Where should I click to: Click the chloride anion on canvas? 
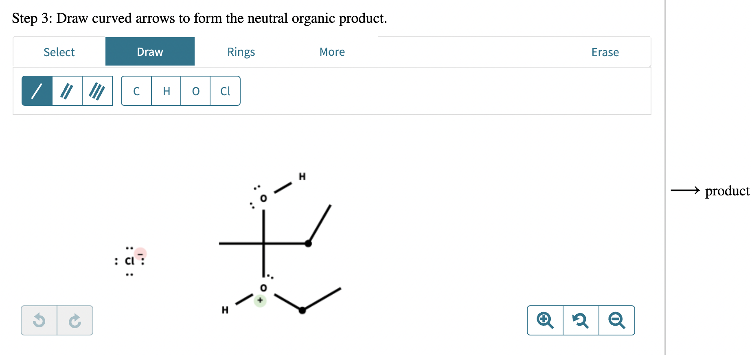(x=129, y=261)
